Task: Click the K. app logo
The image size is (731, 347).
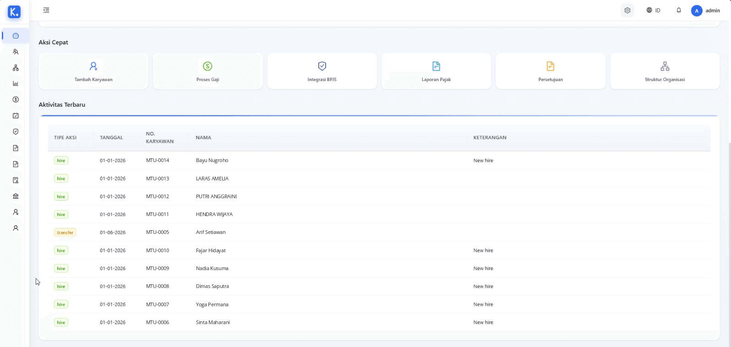Action: click(x=14, y=12)
